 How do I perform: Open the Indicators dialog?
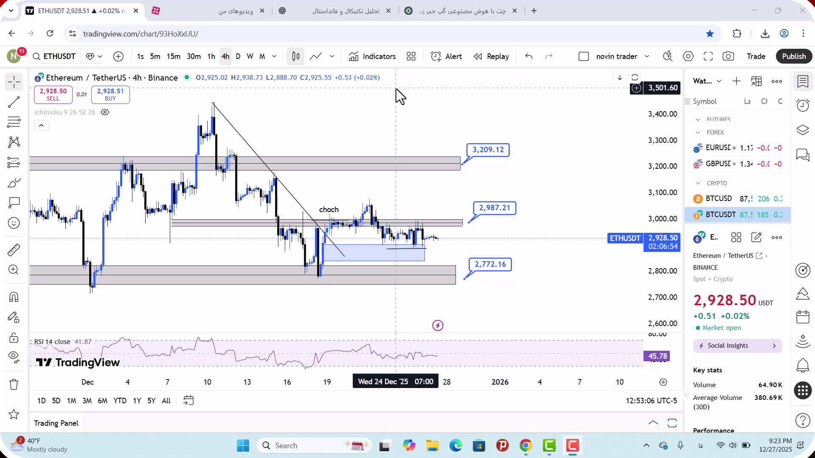pos(372,56)
